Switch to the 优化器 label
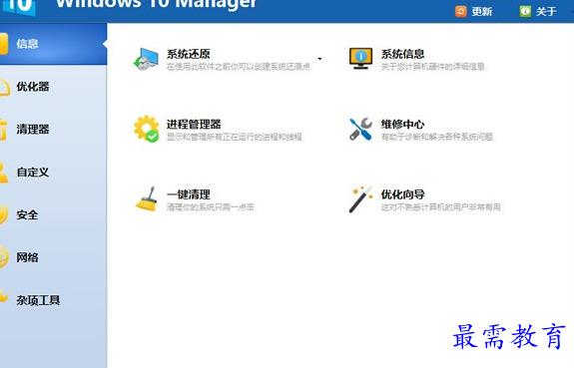This screenshot has width=574, height=368. pos(33,87)
